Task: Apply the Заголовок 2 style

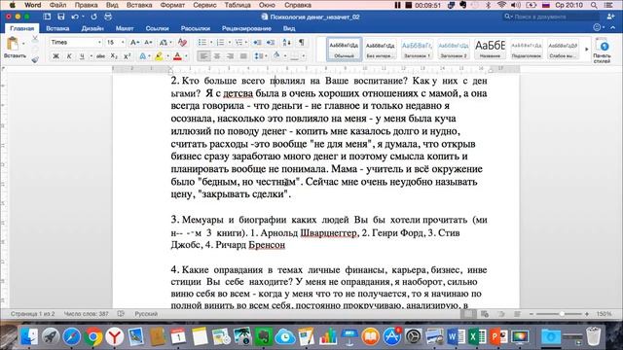Action: 454,50
